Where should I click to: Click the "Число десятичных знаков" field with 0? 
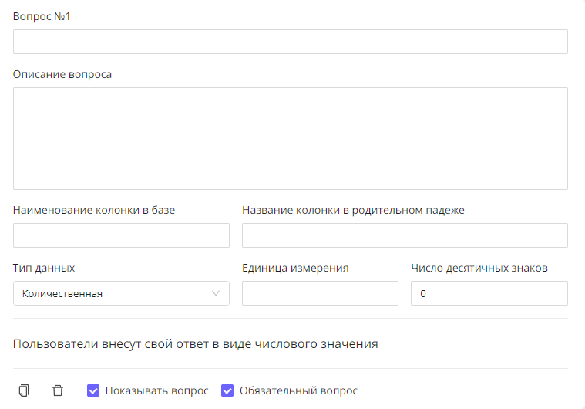tap(489, 293)
